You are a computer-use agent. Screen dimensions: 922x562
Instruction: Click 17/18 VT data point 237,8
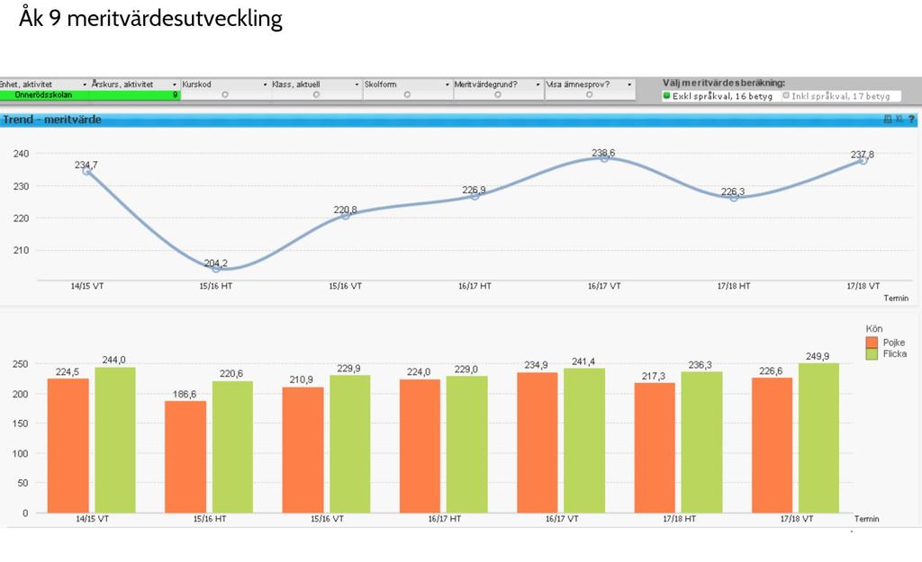(863, 160)
